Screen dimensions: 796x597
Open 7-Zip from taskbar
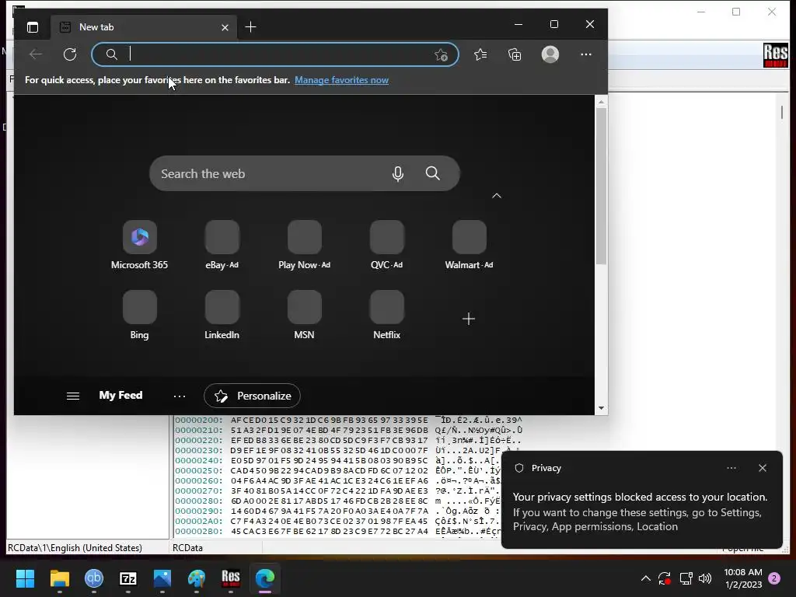click(128, 578)
